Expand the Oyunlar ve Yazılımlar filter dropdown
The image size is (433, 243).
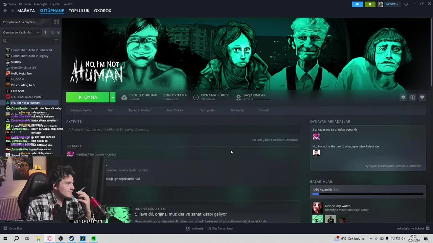coord(21,32)
